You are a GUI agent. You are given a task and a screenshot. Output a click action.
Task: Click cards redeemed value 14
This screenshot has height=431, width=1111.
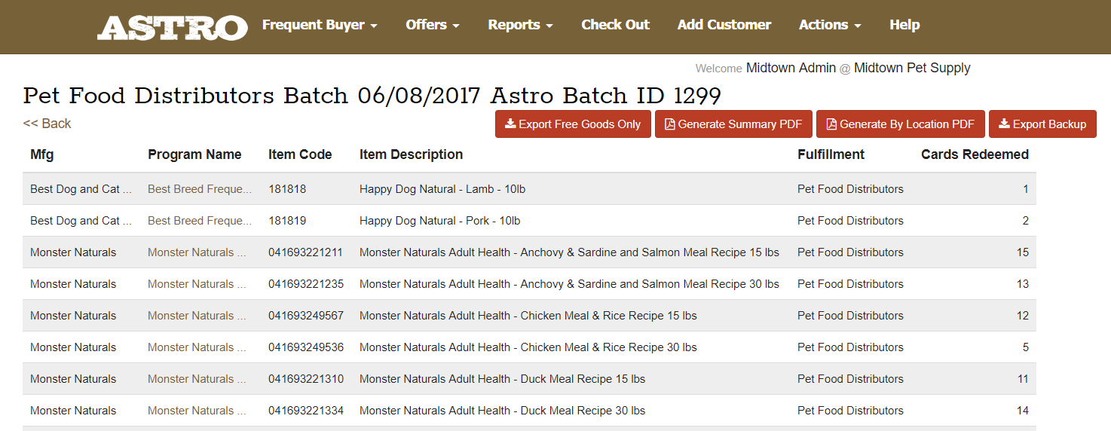(1023, 411)
